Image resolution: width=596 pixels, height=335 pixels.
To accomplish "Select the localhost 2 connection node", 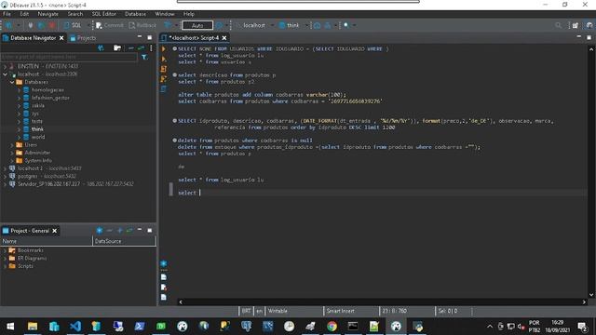I will point(49,168).
